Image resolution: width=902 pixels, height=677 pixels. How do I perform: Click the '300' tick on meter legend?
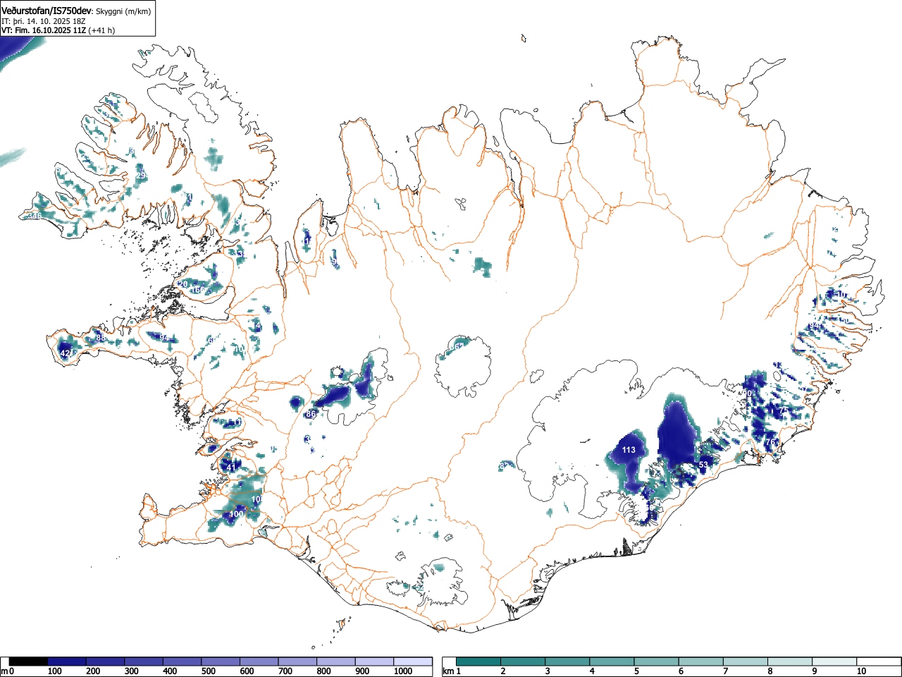coord(131,671)
